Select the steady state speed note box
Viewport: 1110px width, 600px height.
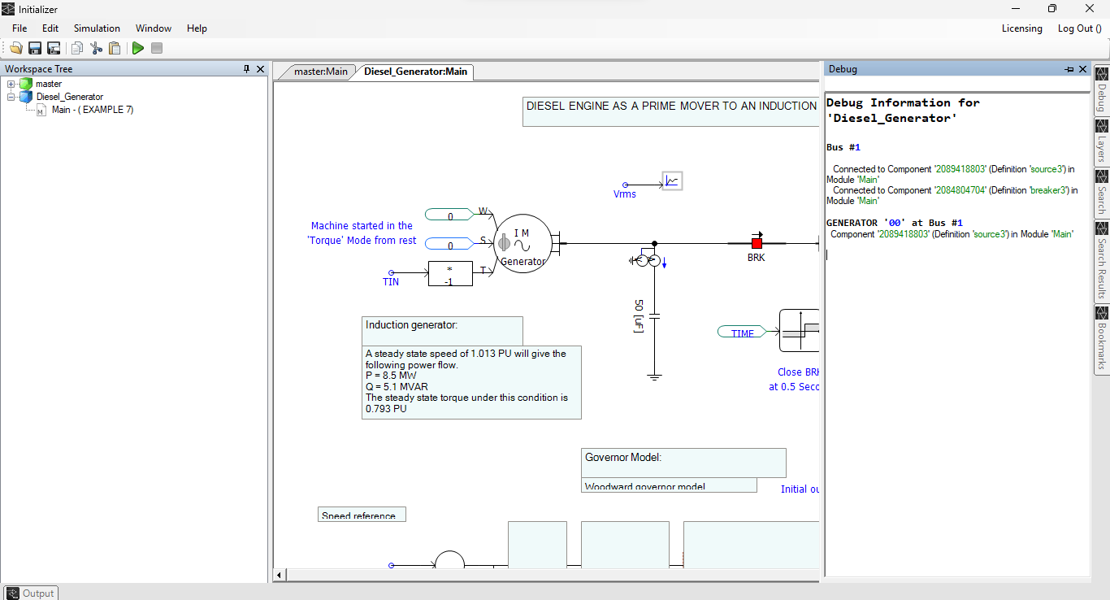(x=471, y=382)
